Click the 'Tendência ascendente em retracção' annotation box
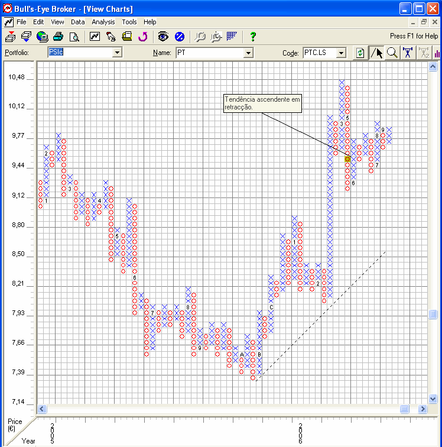 point(262,103)
